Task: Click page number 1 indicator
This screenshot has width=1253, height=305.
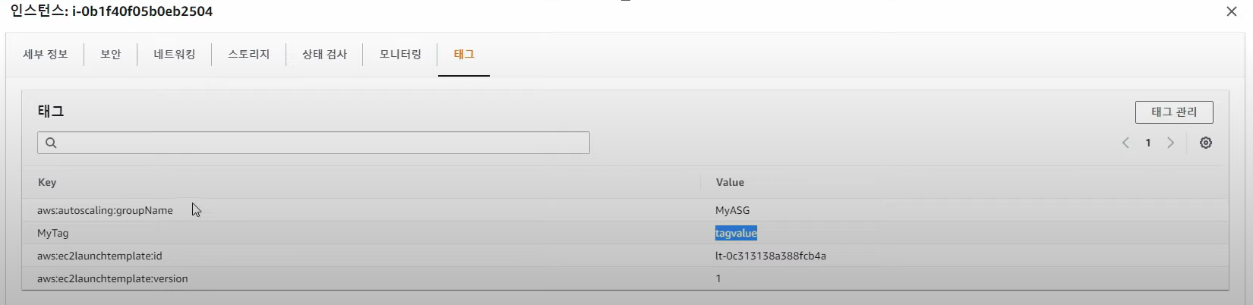Action: (1148, 143)
